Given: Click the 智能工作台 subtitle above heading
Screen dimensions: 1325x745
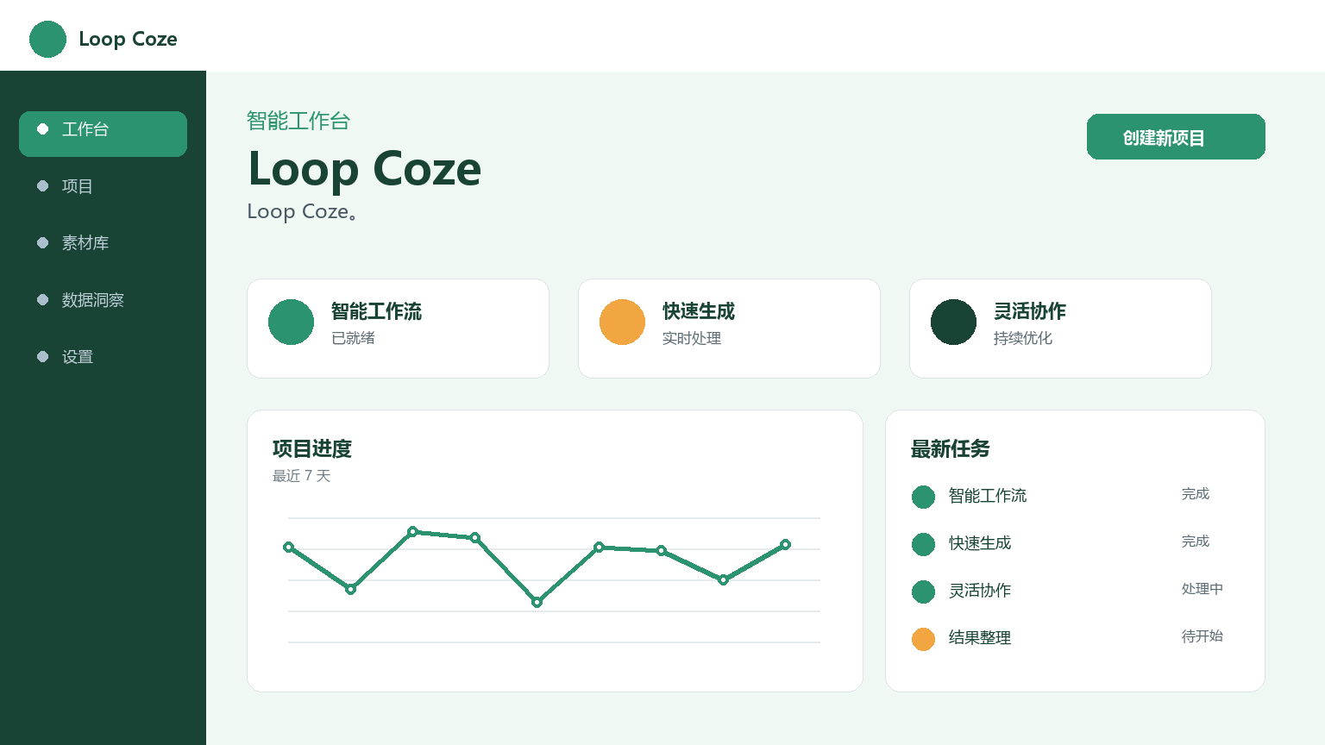Looking at the screenshot, I should tap(298, 121).
